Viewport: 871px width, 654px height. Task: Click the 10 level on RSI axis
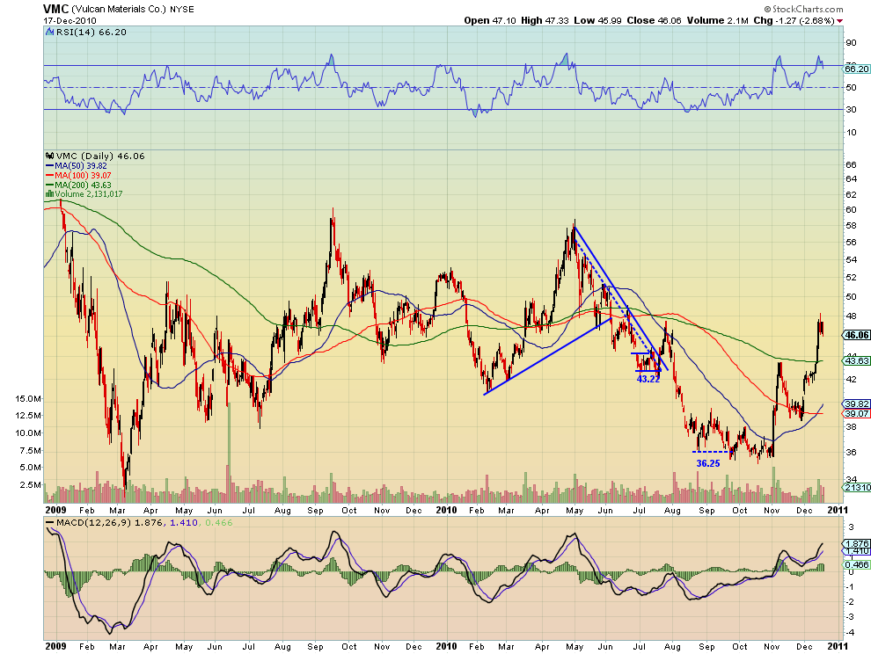[851, 132]
